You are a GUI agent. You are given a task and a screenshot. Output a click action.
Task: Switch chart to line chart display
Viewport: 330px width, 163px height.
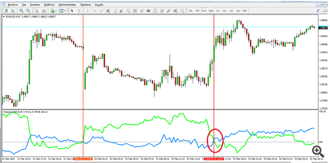(13, 11)
